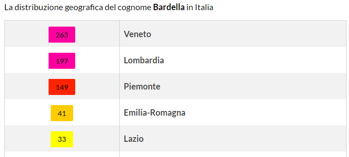The height and width of the screenshot is (157, 349).
Task: Click the word Italia in the heading
Action: pyautogui.click(x=204, y=8)
